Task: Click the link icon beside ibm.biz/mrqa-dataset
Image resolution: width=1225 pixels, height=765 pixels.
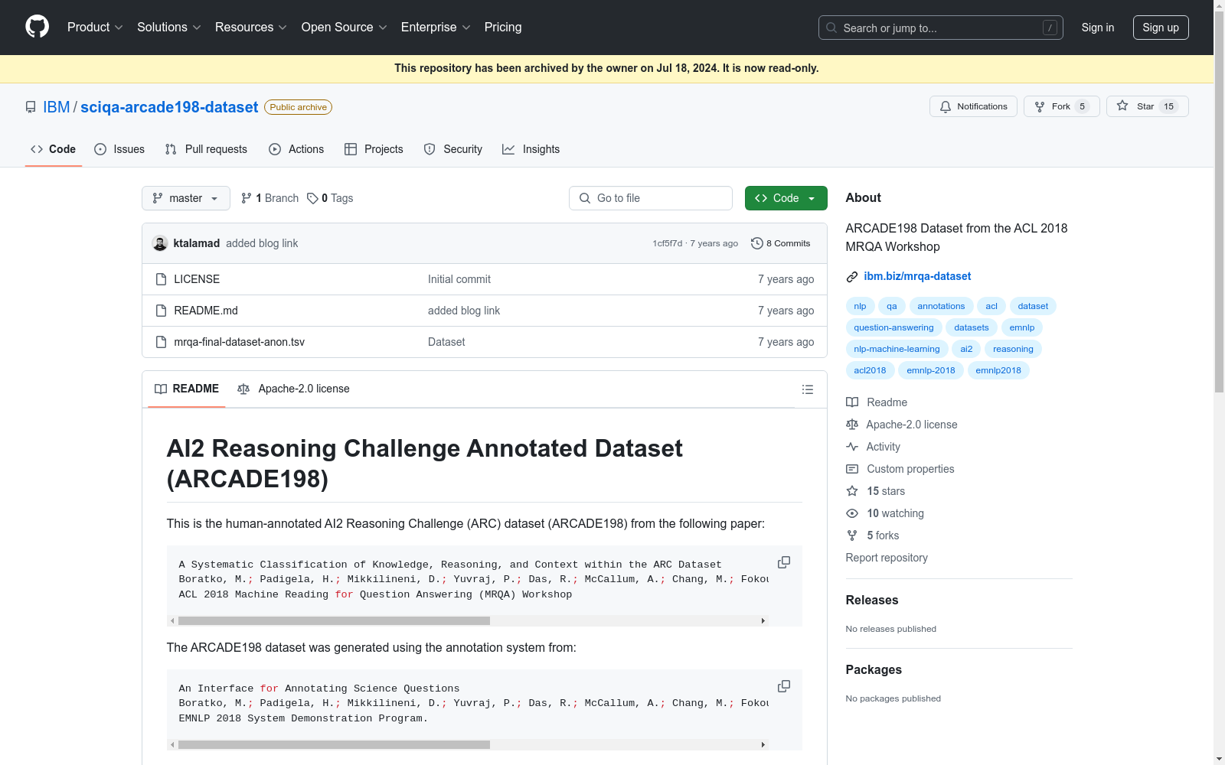Action: click(852, 277)
